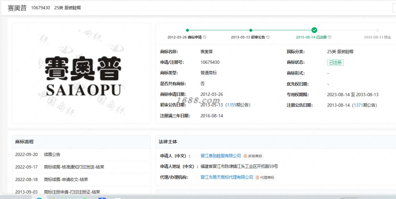
Task: Click the green checkmark on the registration timeline
Action: coord(314,30)
